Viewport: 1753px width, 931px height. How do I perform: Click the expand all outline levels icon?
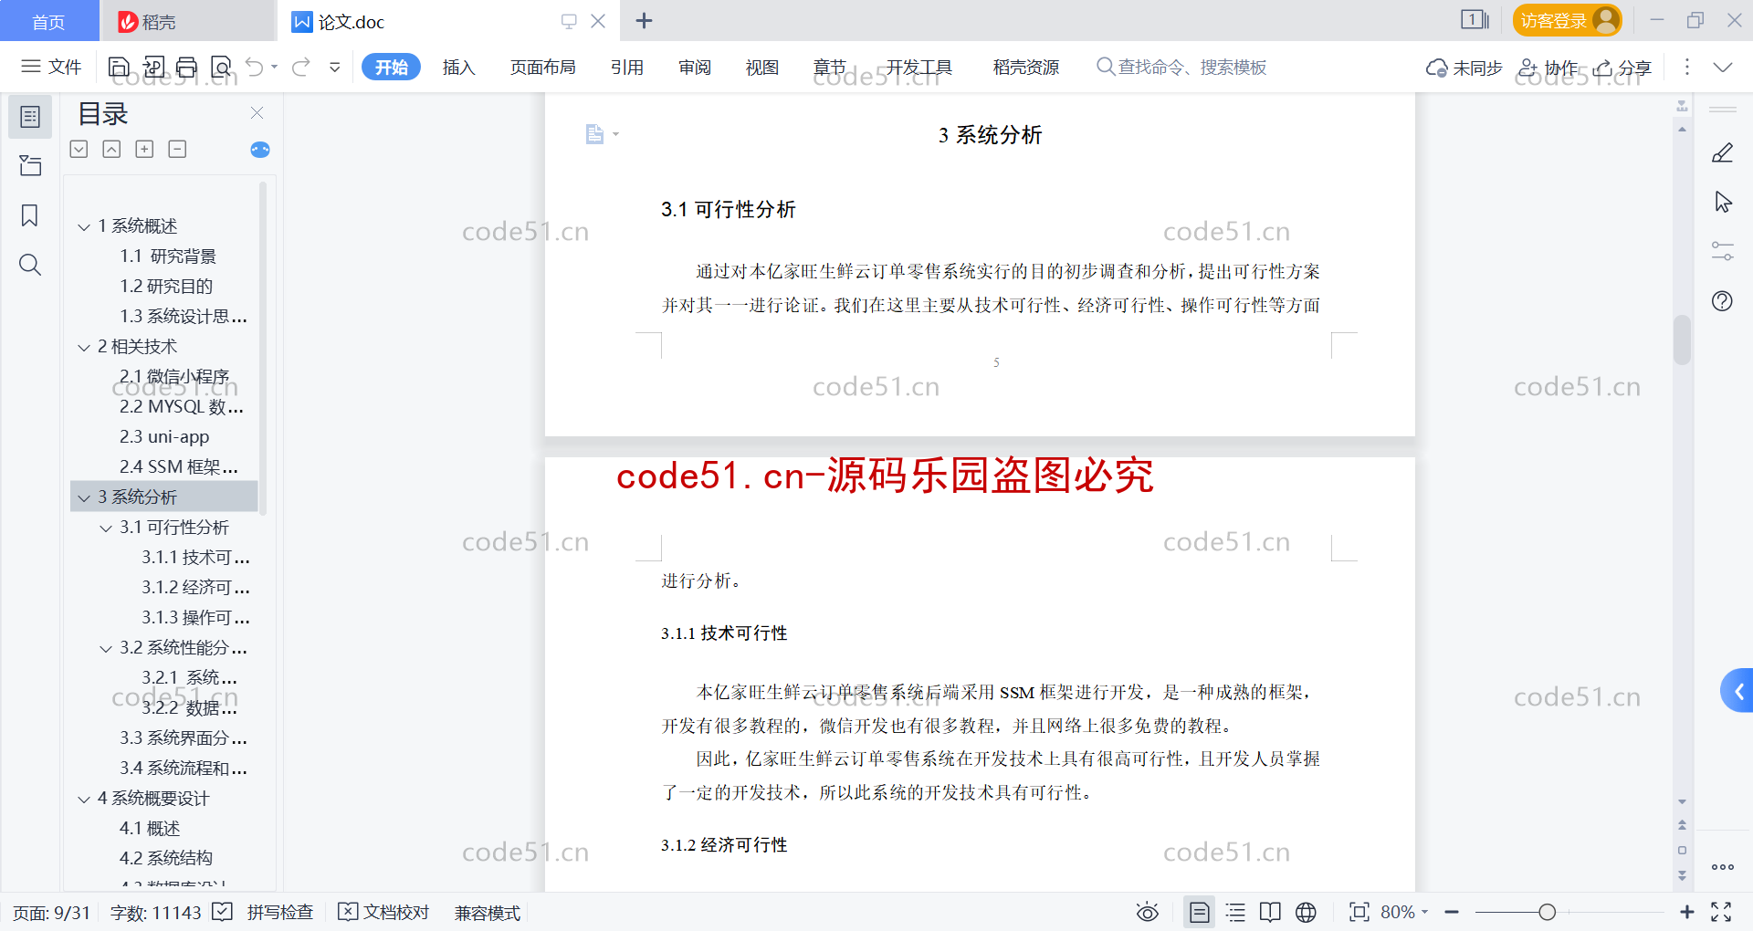click(79, 149)
